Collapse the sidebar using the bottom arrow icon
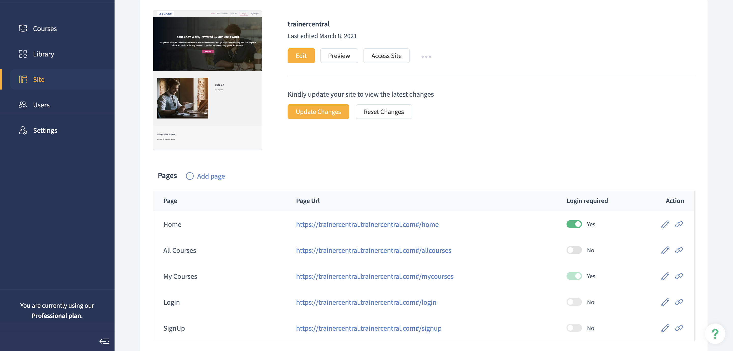This screenshot has width=733, height=351. point(104,341)
